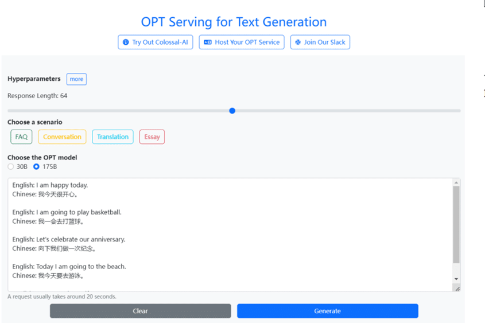Select the 175B model radio button
This screenshot has height=323, width=485.
click(36, 167)
